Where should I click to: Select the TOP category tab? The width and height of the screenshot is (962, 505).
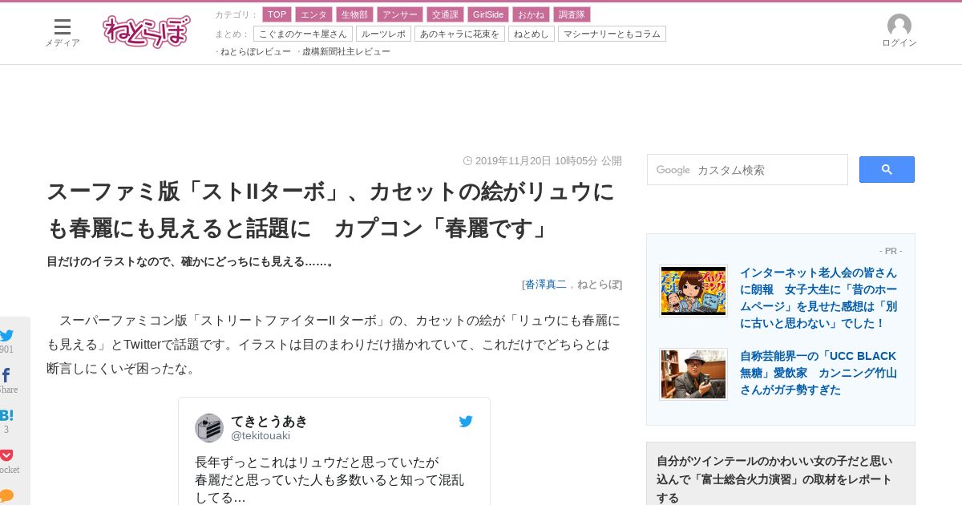277,14
